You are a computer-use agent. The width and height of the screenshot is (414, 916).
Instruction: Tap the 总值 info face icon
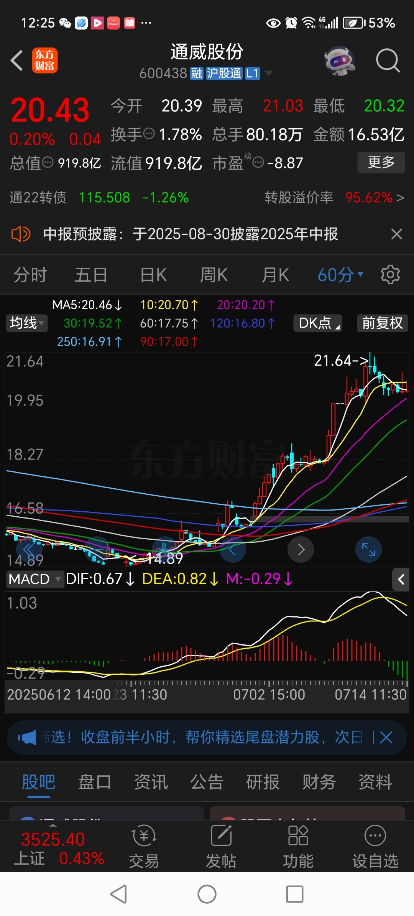(48, 163)
